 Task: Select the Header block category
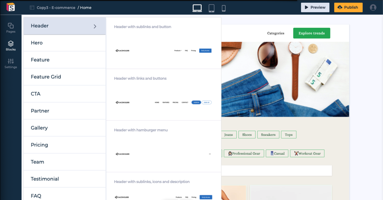[x=64, y=26]
